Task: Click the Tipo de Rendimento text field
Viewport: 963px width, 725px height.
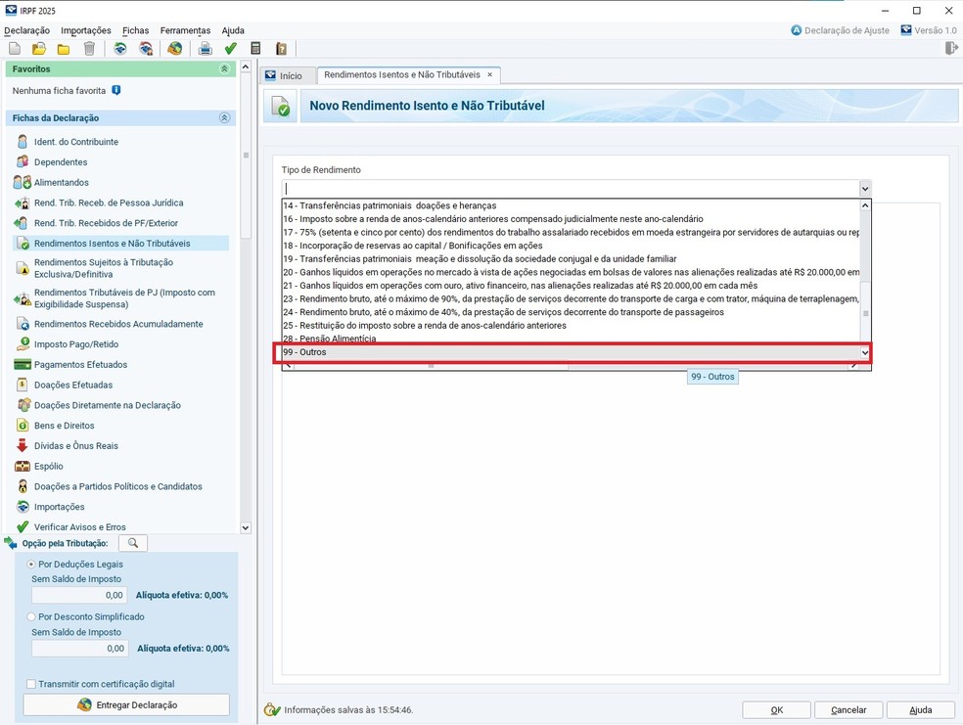Action: [570, 189]
